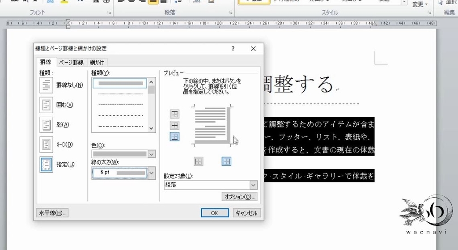The width and height of the screenshot is (458, 250).
Task: Click the 囲む(X) label
Action: pyautogui.click(x=64, y=105)
